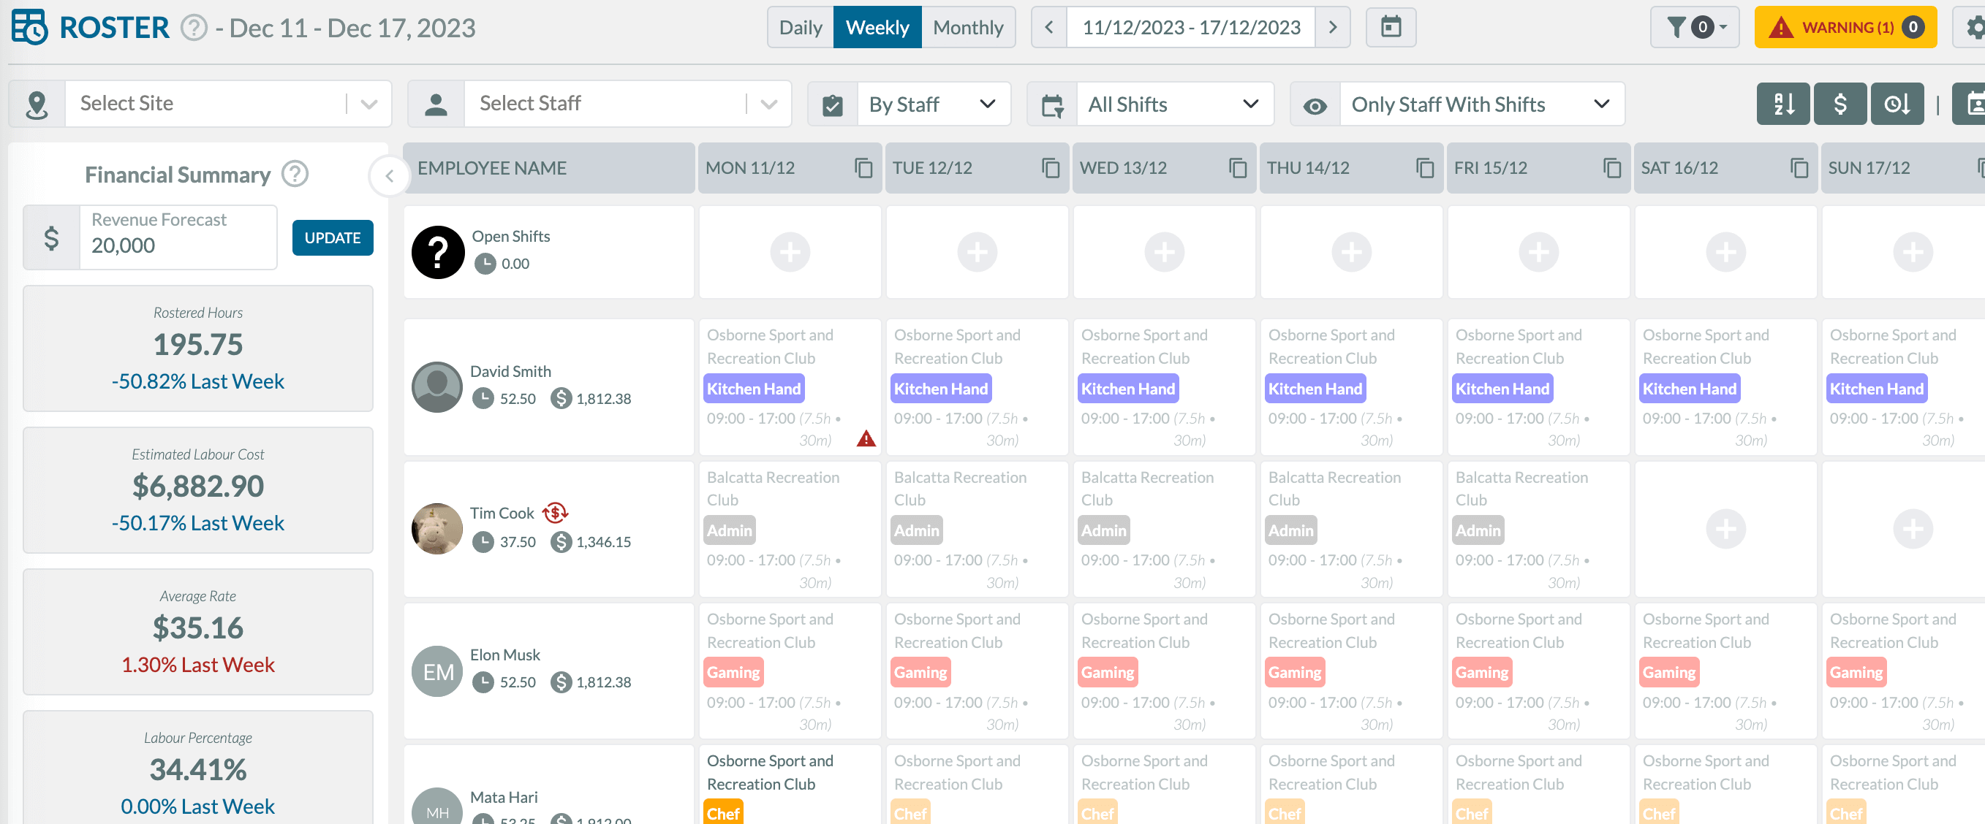Click the location pin site icon
This screenshot has width=1985, height=824.
pos(37,104)
